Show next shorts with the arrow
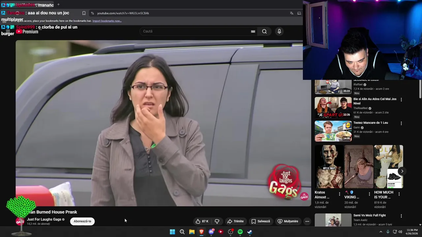 [x=402, y=171]
